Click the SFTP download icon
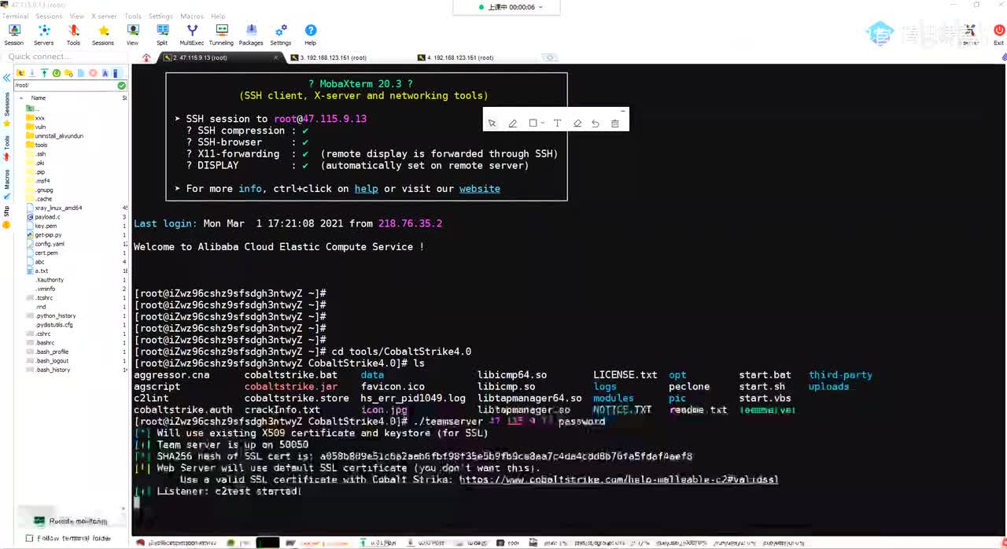Screen dimensions: 1007x549 point(32,73)
